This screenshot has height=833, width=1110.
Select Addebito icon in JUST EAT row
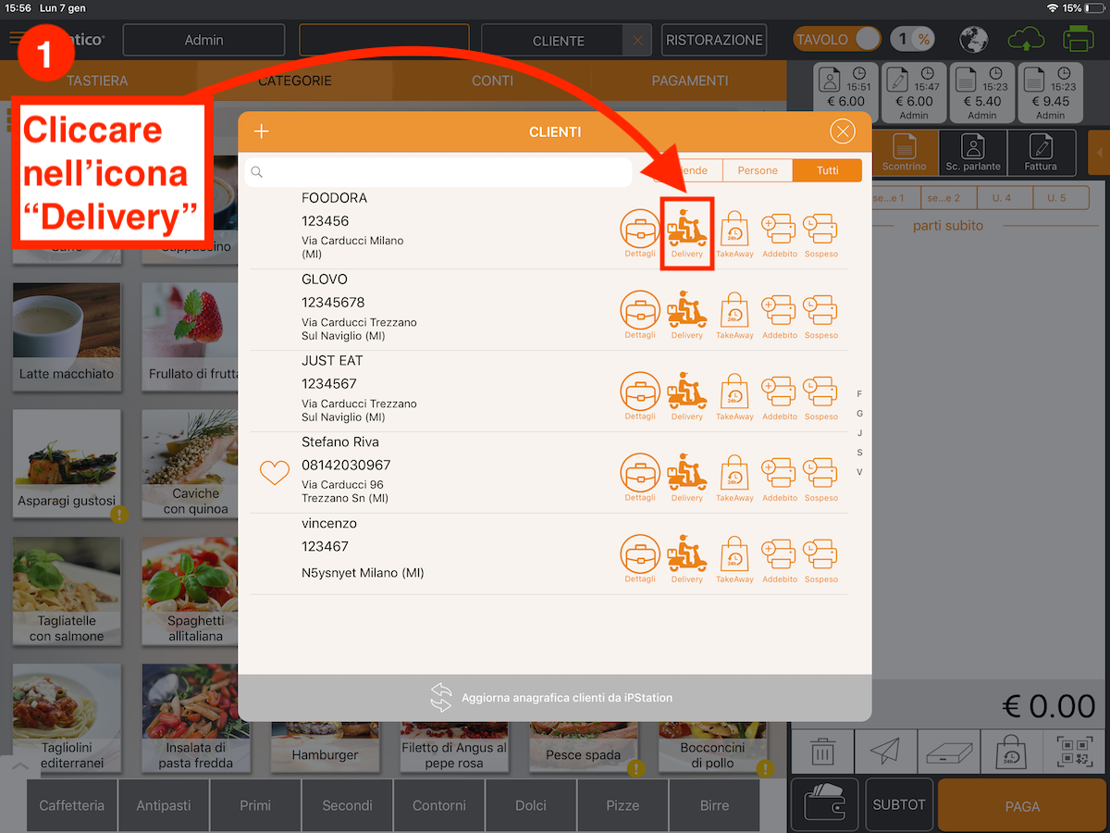coord(779,396)
